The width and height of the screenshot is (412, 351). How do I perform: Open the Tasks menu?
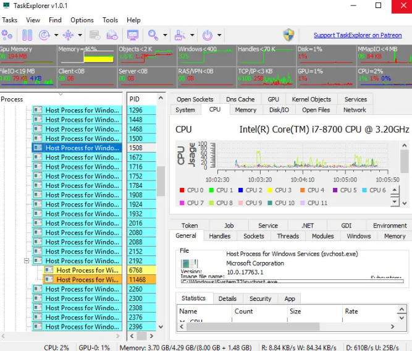tap(10, 20)
